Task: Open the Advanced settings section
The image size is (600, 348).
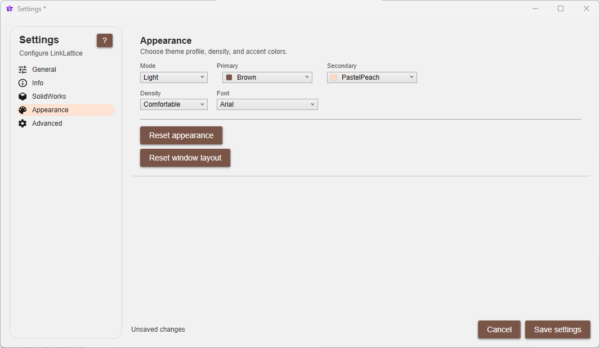Action: (47, 123)
